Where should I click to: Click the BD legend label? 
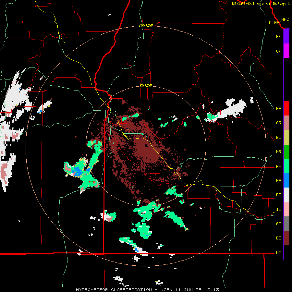pyautogui.click(x=278, y=138)
